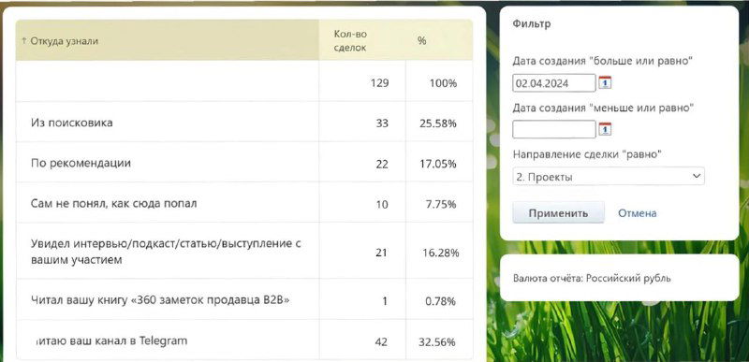Select "Читал вашу книгу" row label
Image resolution: width=749 pixels, height=362 pixels.
click(160, 300)
